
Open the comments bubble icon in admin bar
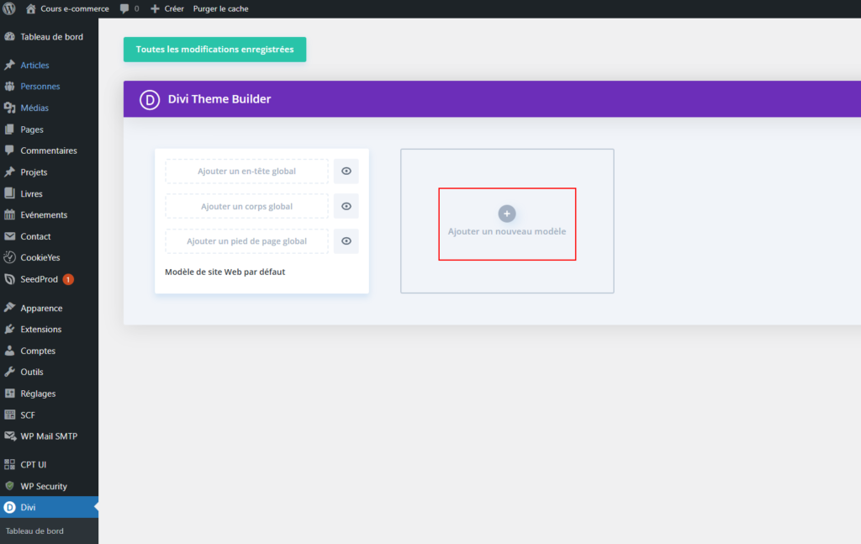pos(124,8)
